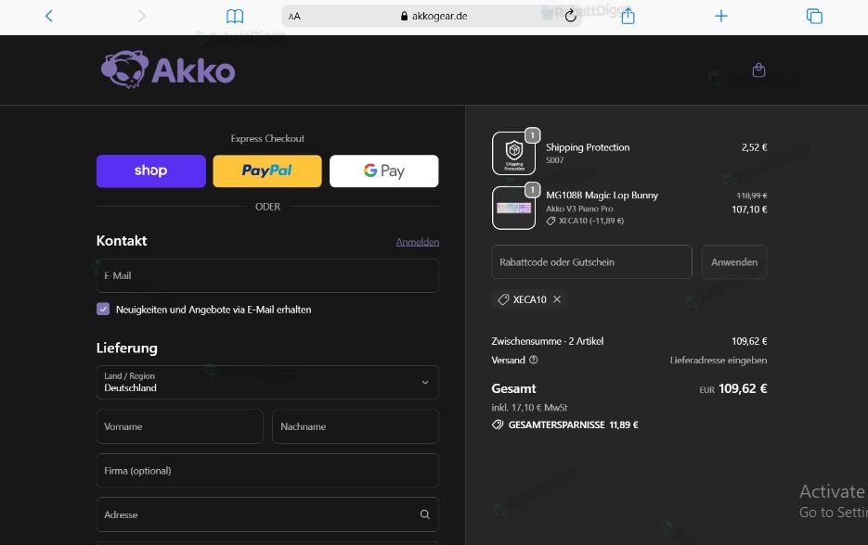Click the 'Shipping Protection' product name

[x=588, y=147]
